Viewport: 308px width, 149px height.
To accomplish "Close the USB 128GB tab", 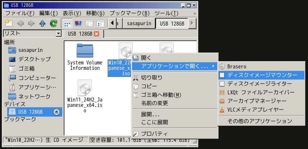I will (96, 34).
